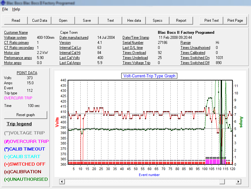
Task: Click the Reset graph button
Action: click(x=26, y=115)
